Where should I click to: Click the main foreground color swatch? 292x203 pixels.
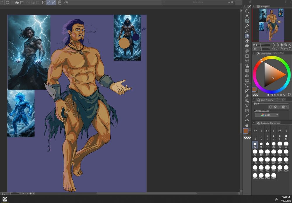pos(246,131)
